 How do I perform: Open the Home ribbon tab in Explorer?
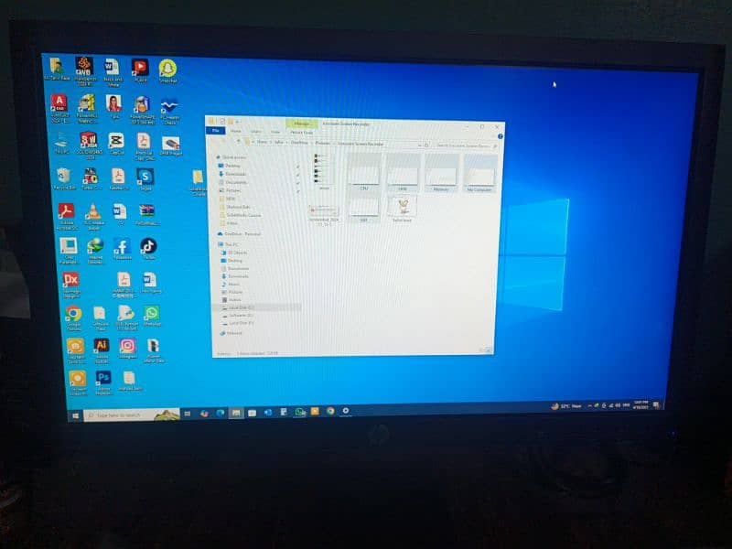click(x=236, y=131)
